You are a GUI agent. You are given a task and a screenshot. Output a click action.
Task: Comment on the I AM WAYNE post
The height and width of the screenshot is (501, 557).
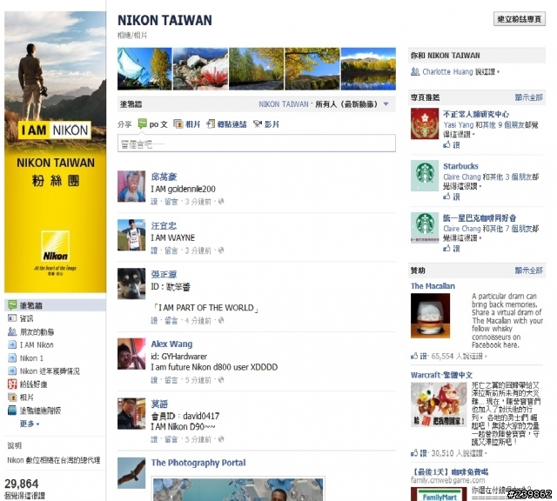coord(171,250)
